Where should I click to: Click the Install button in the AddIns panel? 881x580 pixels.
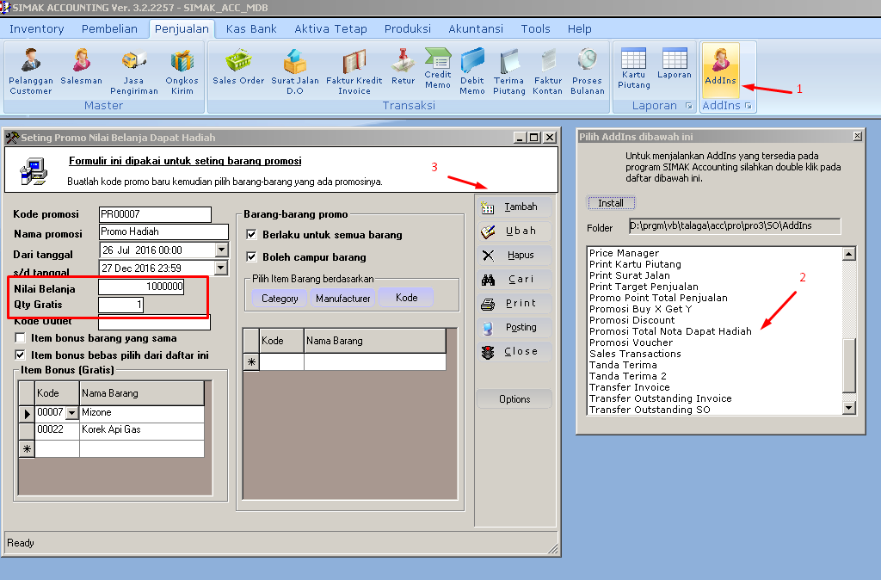click(x=611, y=202)
